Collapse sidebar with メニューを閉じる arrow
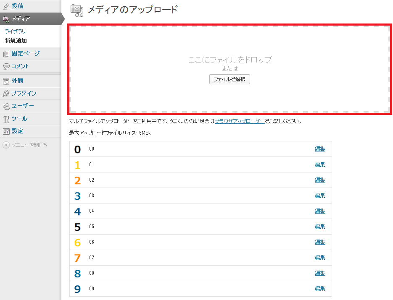393x300 pixels. coord(6,145)
